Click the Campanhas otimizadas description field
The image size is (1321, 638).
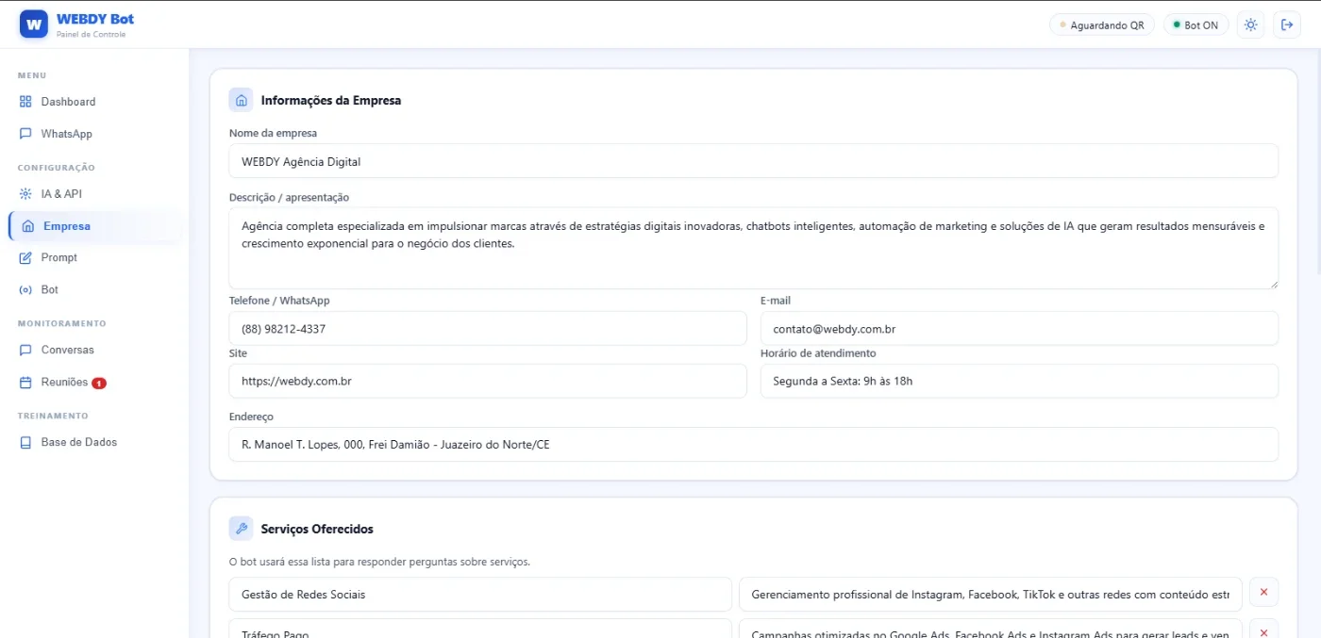click(991, 629)
